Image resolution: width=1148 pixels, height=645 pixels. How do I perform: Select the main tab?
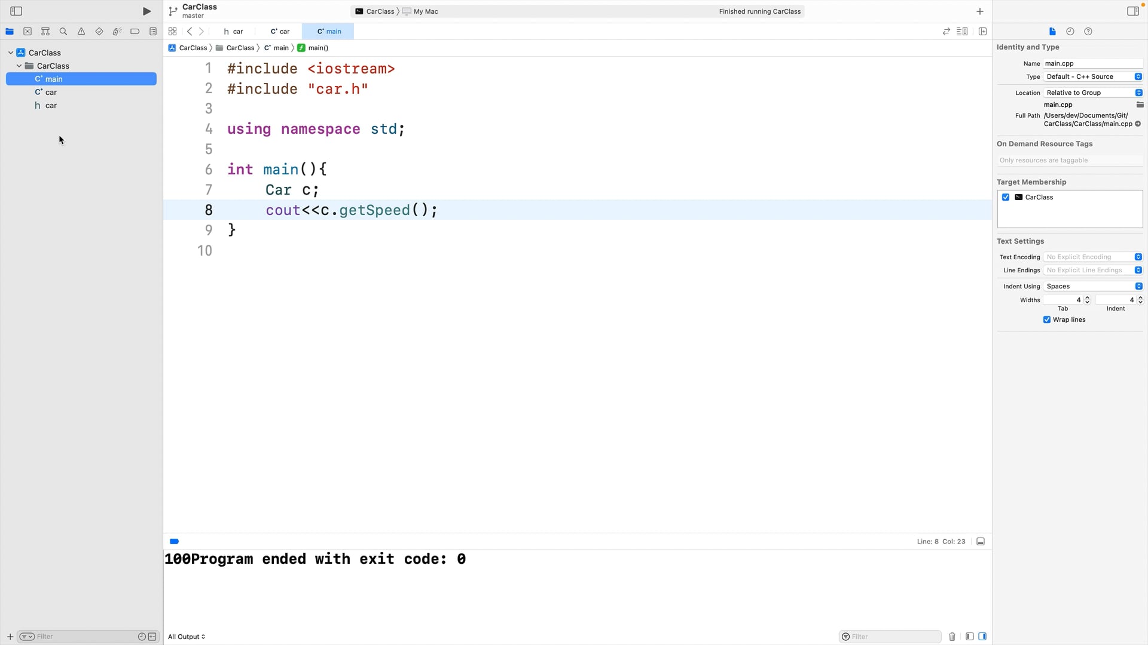pos(328,32)
